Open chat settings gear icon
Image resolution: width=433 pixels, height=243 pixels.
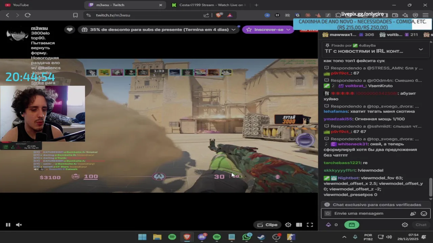coord(405,225)
